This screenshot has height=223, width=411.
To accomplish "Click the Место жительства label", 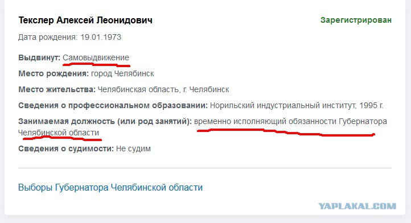I will point(57,90).
